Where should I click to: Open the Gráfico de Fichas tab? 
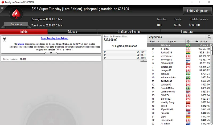pos(129,32)
